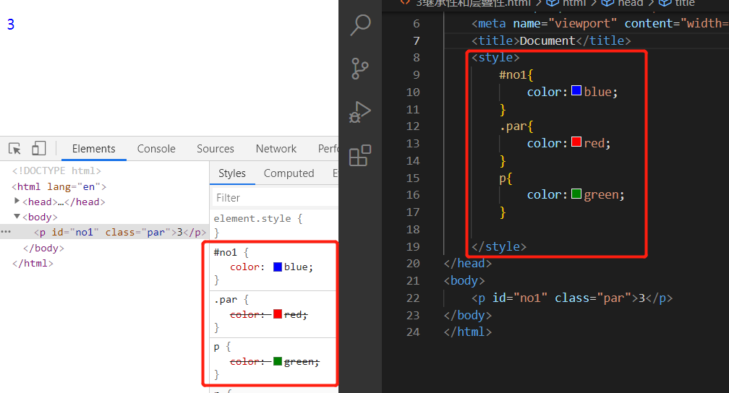
Task: Open the Computed sub-tab
Action: 289,173
